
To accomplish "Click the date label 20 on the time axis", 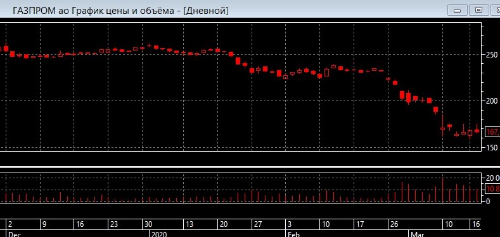I will pyautogui.click(x=224, y=224).
